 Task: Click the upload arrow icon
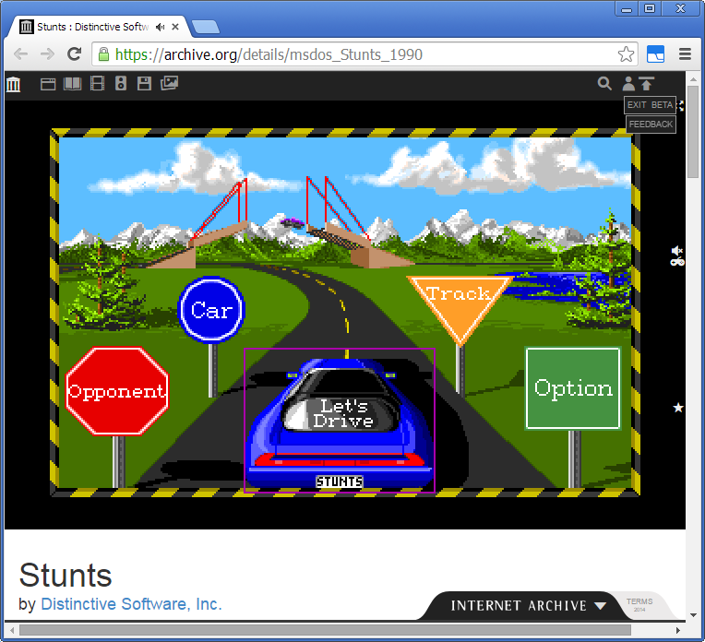tap(646, 84)
